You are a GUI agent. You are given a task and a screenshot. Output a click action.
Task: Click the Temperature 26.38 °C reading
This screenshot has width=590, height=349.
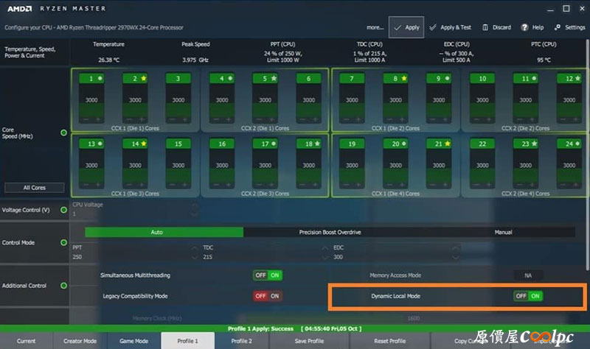[x=108, y=60]
